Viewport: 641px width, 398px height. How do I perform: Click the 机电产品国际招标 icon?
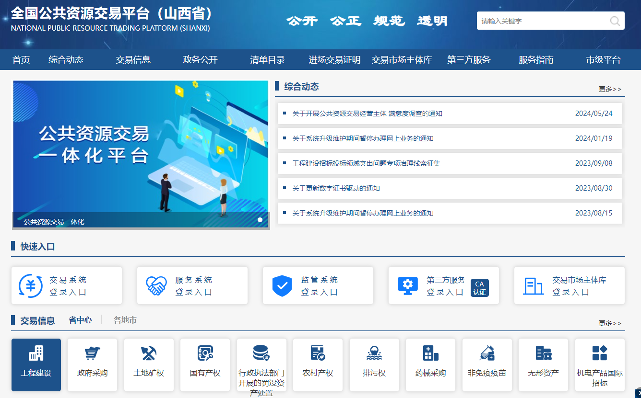[x=600, y=354]
